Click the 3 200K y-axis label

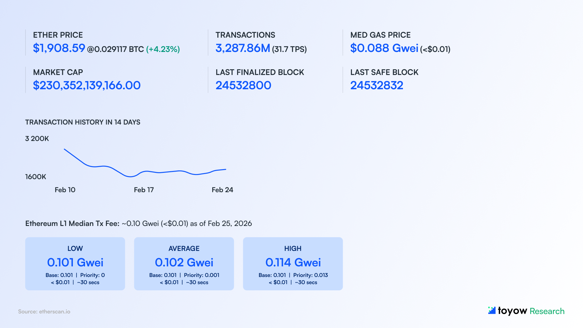(37, 138)
